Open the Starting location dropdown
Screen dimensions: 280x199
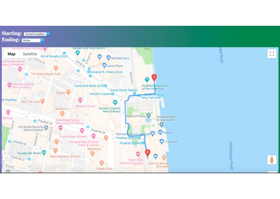point(37,34)
